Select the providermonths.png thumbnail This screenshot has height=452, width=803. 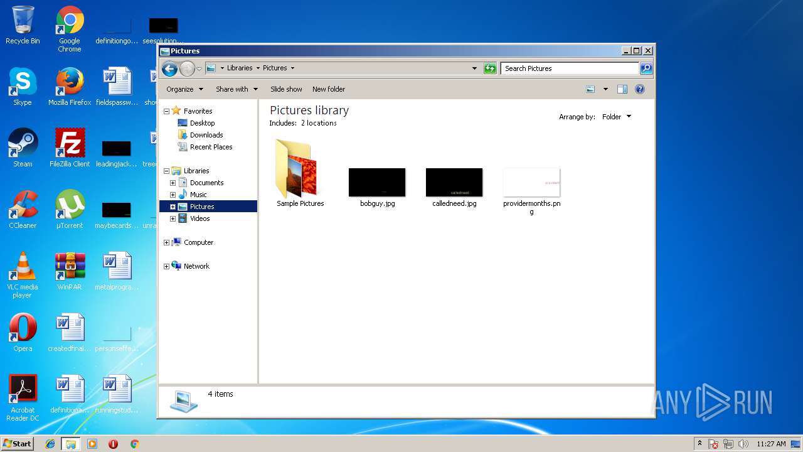coord(531,191)
